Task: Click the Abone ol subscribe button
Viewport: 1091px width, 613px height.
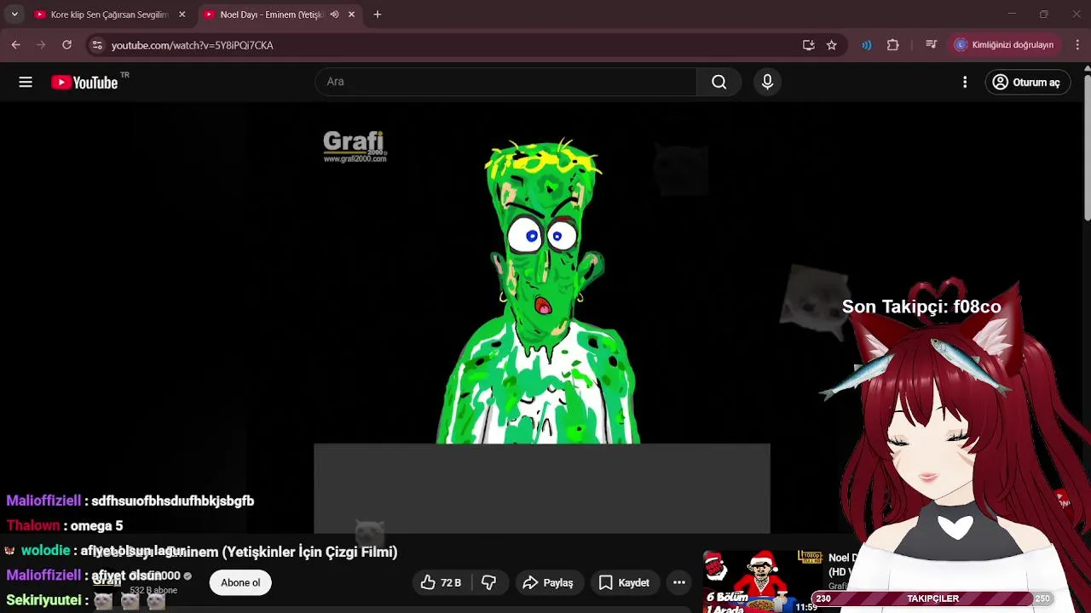Action: coord(240,583)
